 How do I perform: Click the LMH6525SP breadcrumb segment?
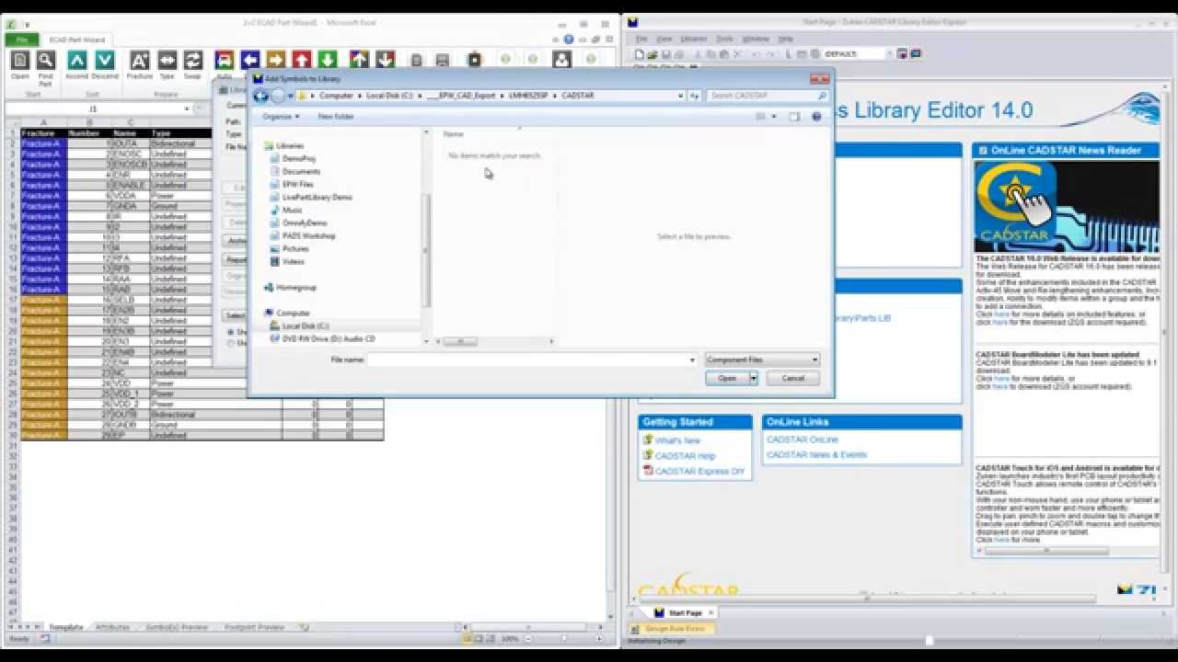528,96
